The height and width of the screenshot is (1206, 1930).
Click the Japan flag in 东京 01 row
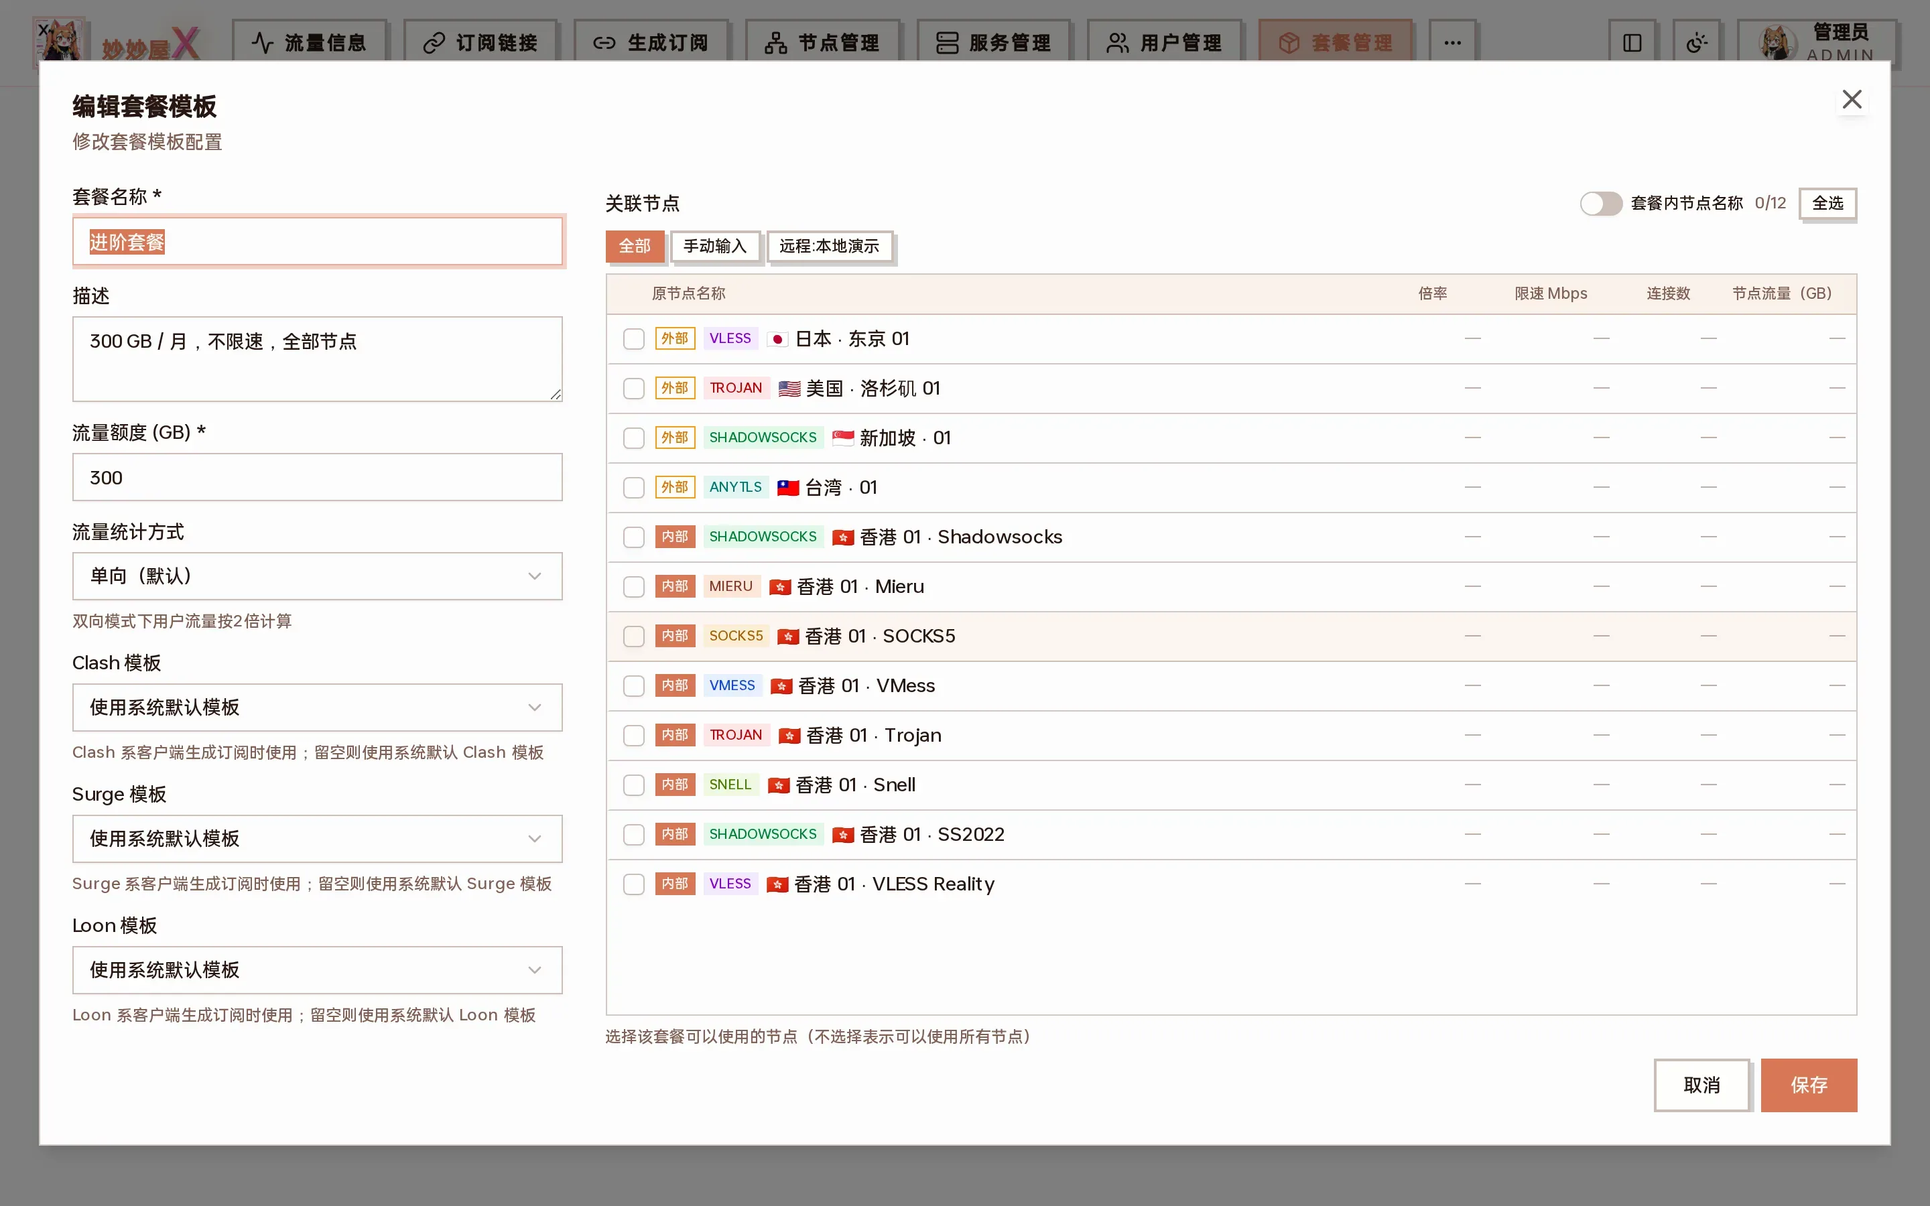point(777,340)
